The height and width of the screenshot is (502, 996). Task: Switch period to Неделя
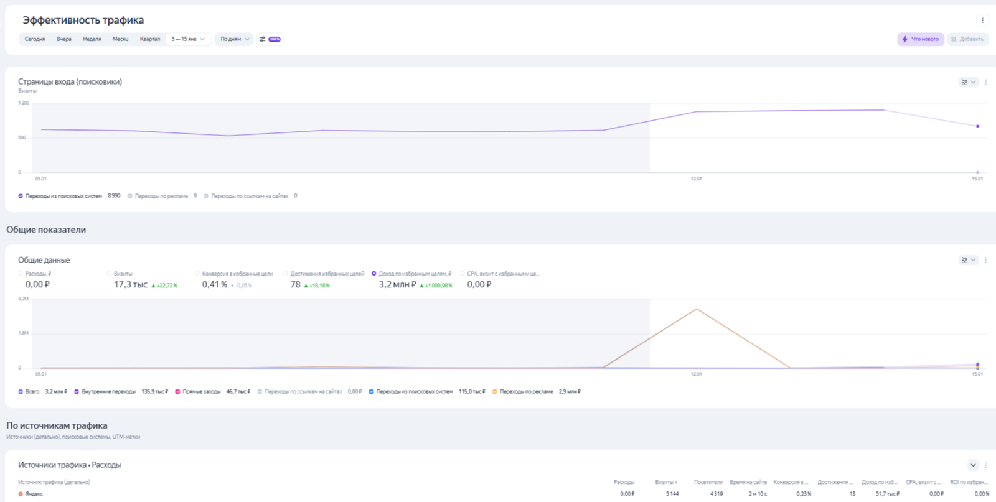point(92,39)
